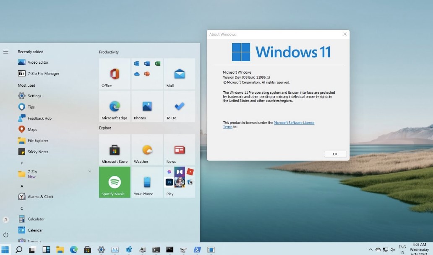Click the Start button on taskbar
The height and width of the screenshot is (255, 433).
coord(5,250)
